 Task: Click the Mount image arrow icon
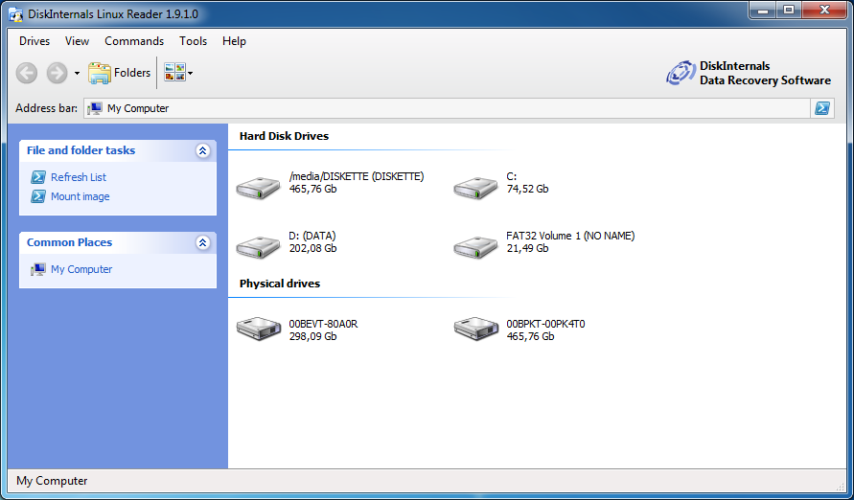[x=38, y=196]
